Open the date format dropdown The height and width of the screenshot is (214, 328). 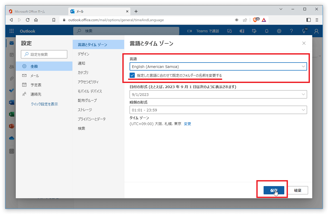[x=218, y=95]
